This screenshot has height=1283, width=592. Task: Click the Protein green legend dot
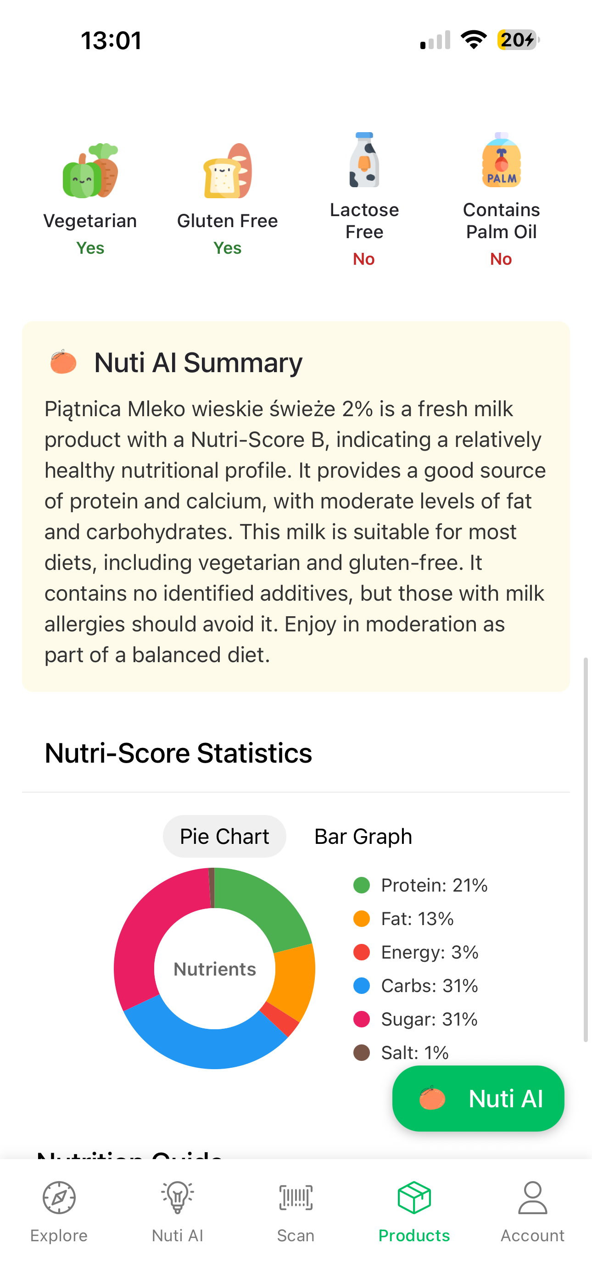coord(361,885)
